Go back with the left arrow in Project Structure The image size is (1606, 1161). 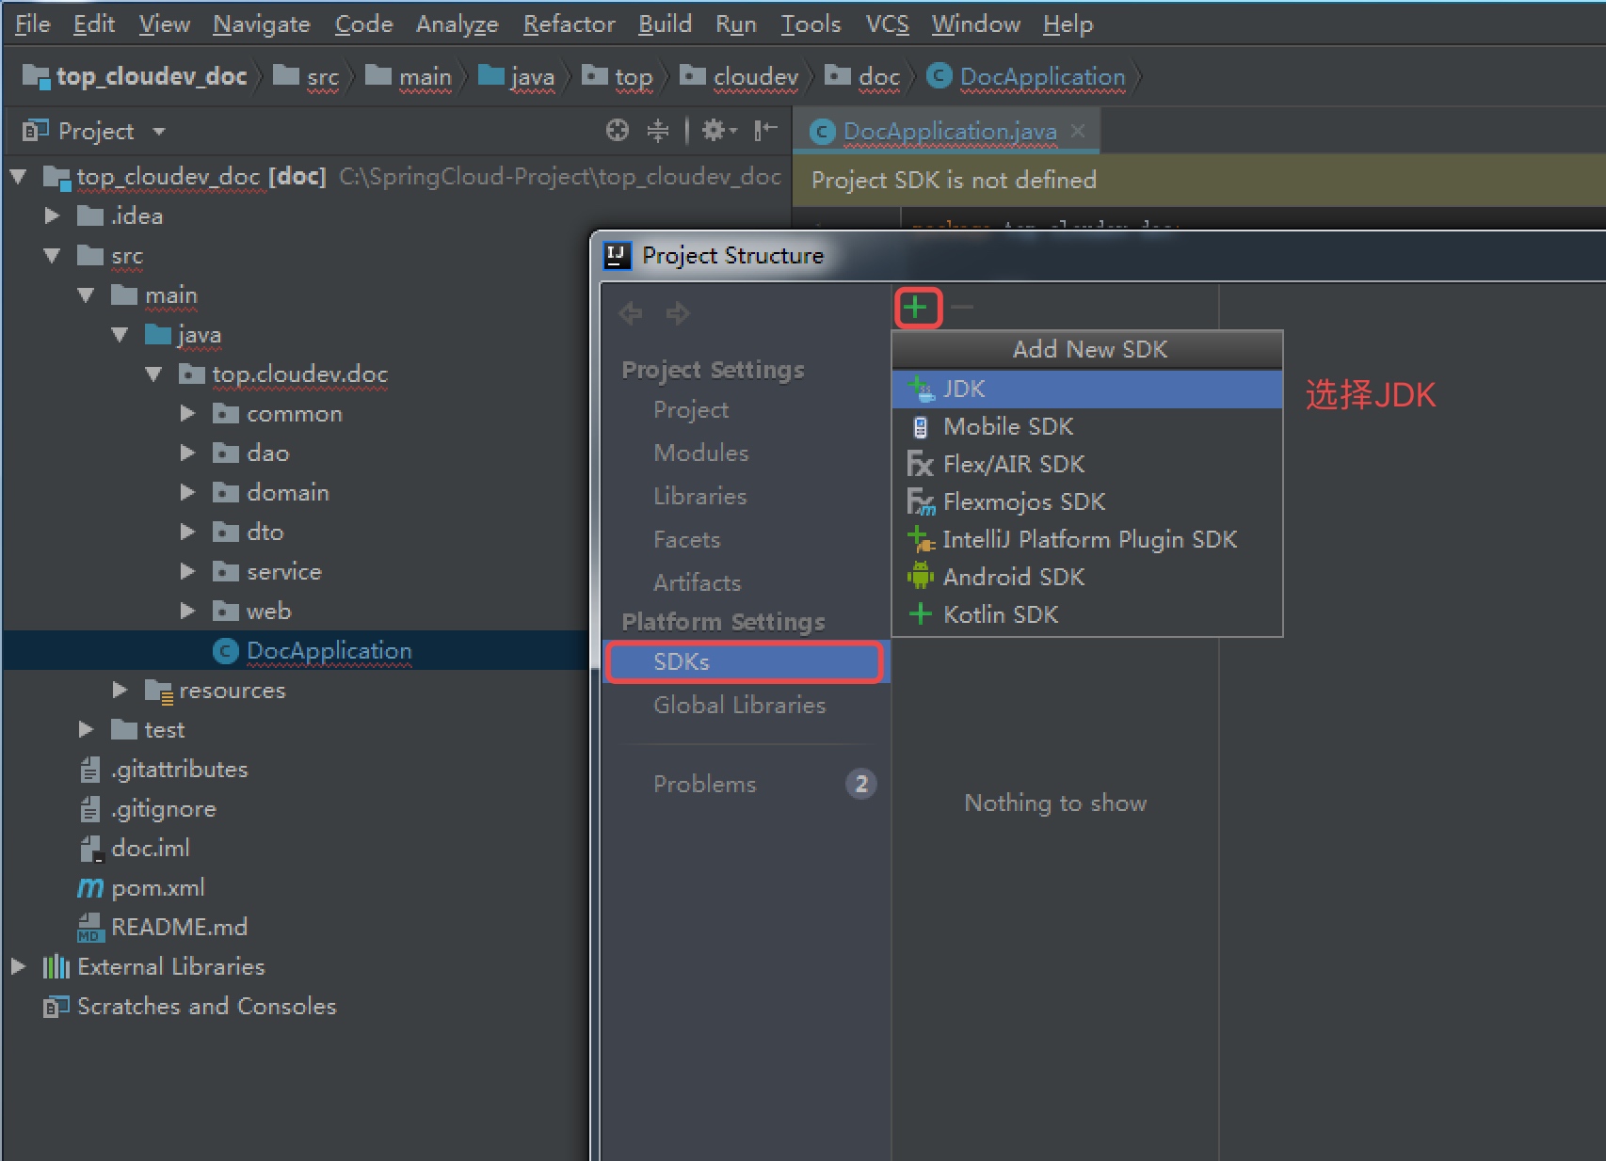[631, 312]
